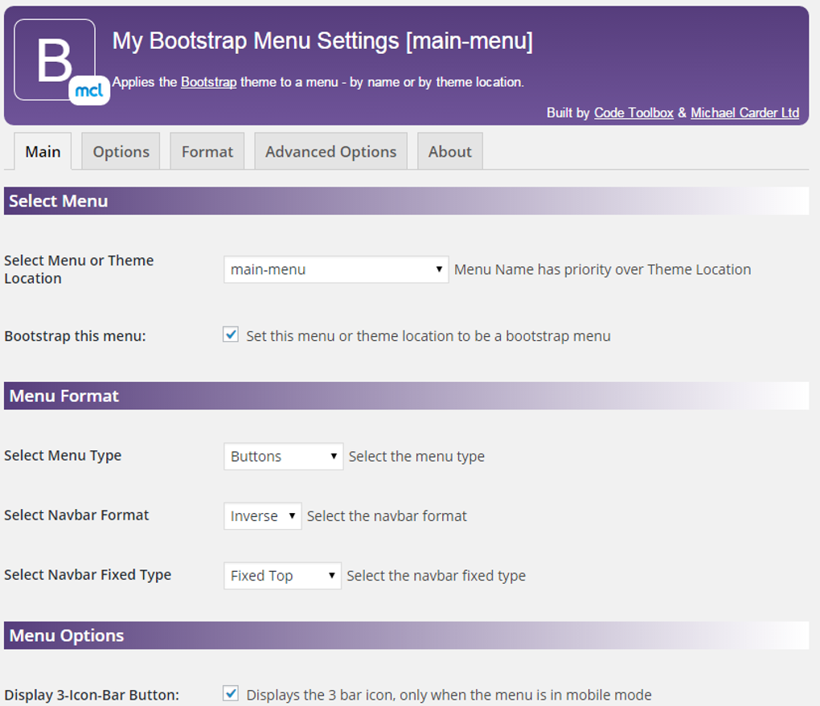Toggle the Bootstrap this menu checkbox
The width and height of the screenshot is (820, 706).
(x=231, y=335)
